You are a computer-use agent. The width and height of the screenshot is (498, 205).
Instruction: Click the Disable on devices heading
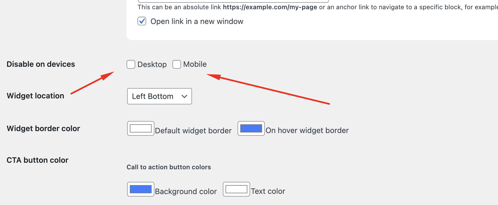pyautogui.click(x=41, y=64)
